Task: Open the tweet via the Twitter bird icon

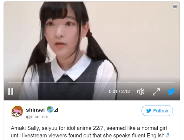Action: 171,92
